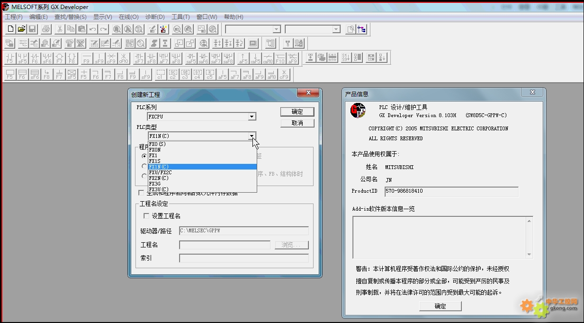
Task: Click the Redo arrow toolbar icon
Action: tap(103, 29)
